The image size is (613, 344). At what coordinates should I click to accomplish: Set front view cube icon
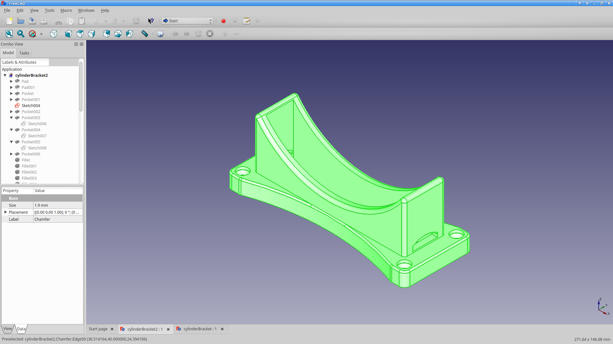(x=69, y=34)
